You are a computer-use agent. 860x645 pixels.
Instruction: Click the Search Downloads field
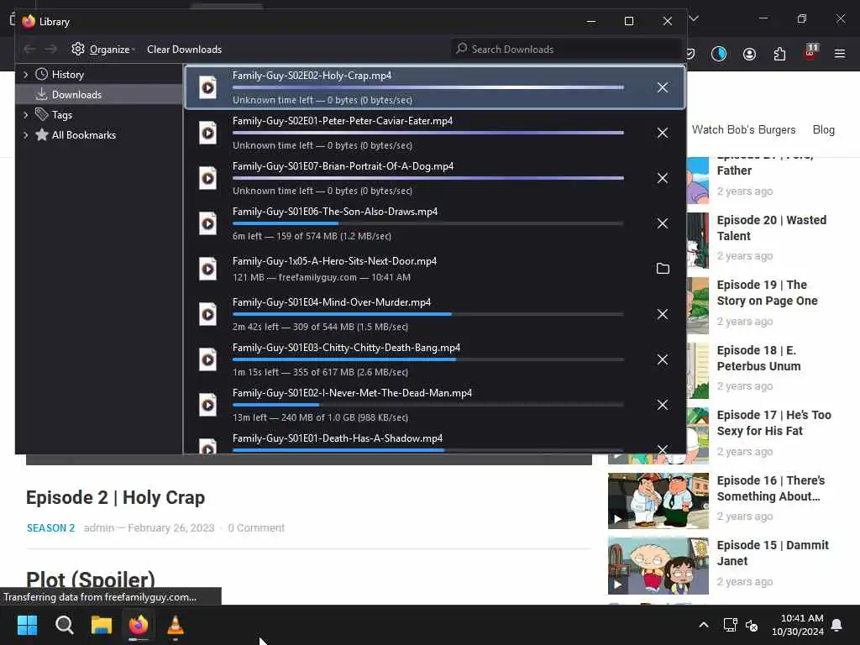(x=566, y=50)
